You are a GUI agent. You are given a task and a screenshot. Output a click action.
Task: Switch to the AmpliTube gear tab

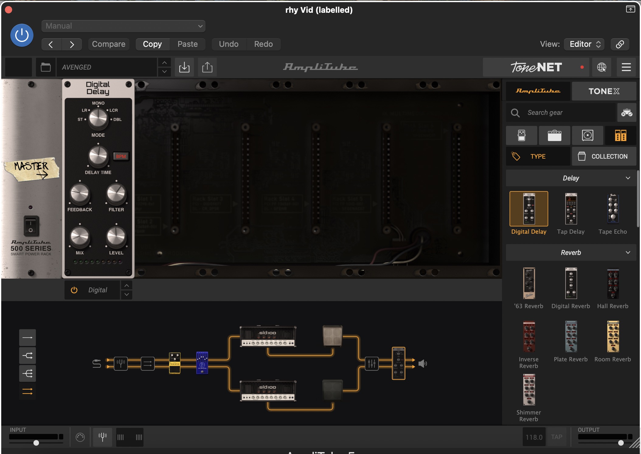pyautogui.click(x=538, y=91)
